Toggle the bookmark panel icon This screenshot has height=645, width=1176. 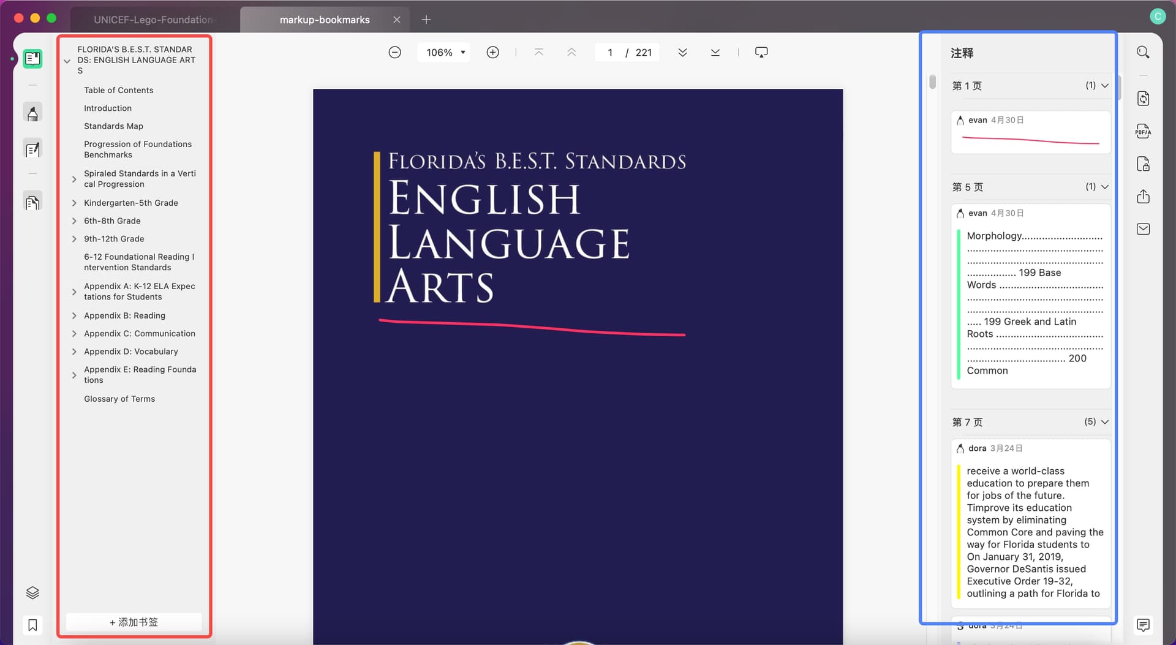pos(32,625)
